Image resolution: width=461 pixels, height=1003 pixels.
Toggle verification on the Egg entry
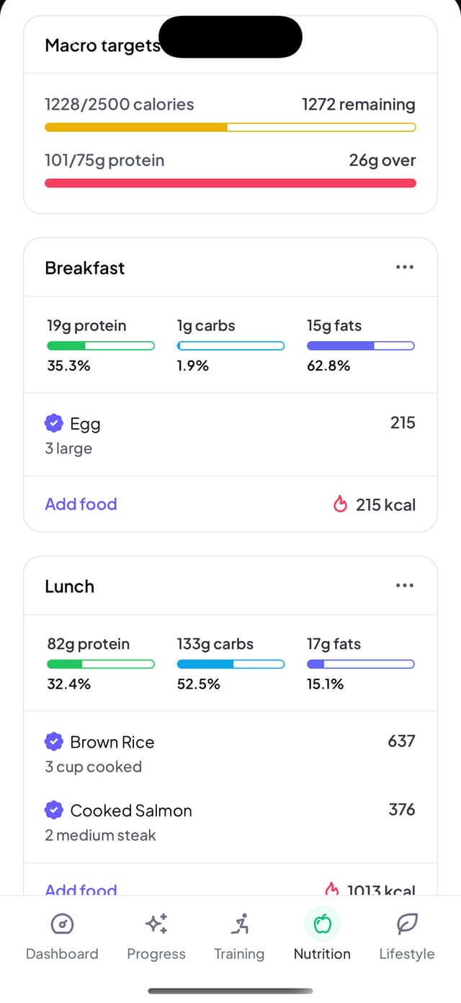pos(53,423)
